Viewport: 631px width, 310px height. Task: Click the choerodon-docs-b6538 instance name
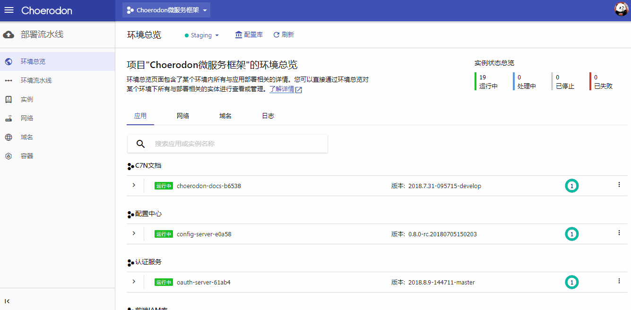click(x=209, y=186)
